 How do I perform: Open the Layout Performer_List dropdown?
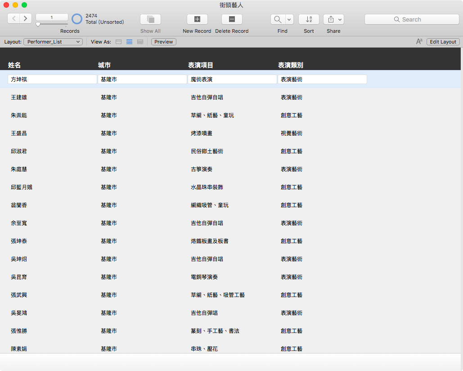click(x=53, y=42)
